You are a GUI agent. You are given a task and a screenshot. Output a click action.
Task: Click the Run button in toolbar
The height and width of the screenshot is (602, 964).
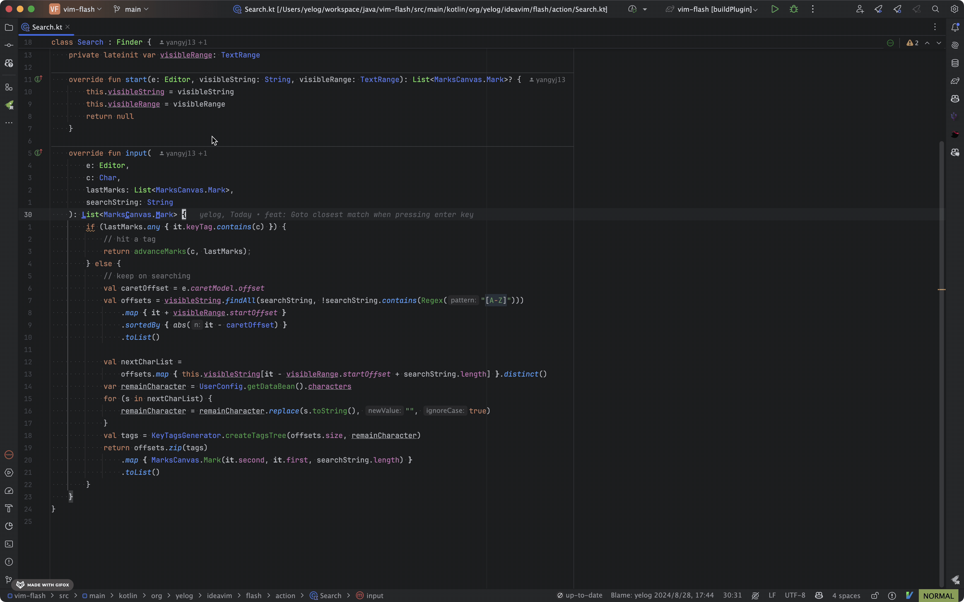pos(775,9)
